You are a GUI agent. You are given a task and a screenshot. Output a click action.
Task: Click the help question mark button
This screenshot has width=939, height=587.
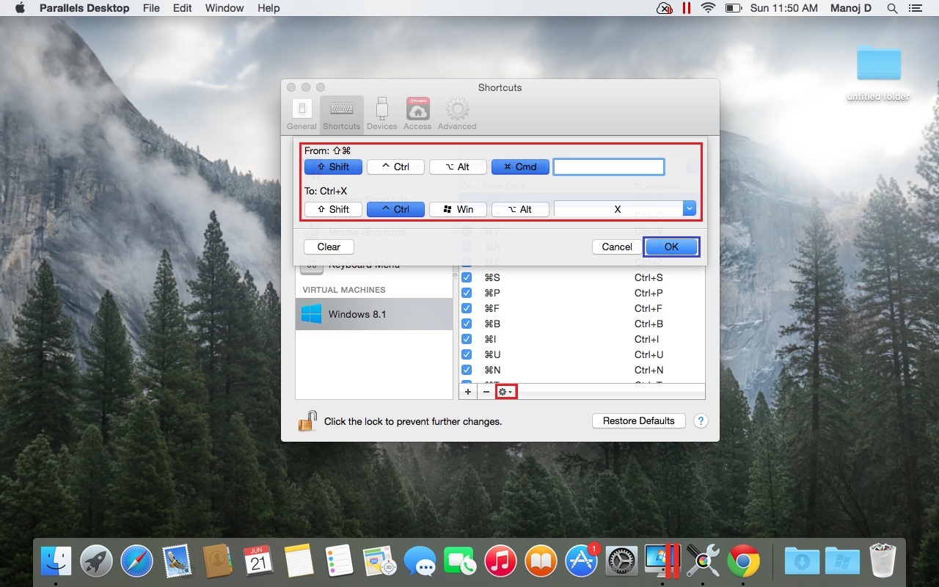pyautogui.click(x=701, y=421)
